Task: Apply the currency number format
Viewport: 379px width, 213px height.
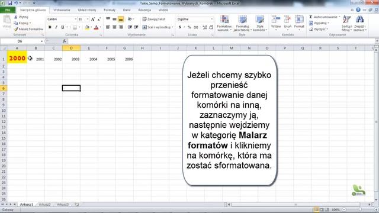Action: click(180, 27)
